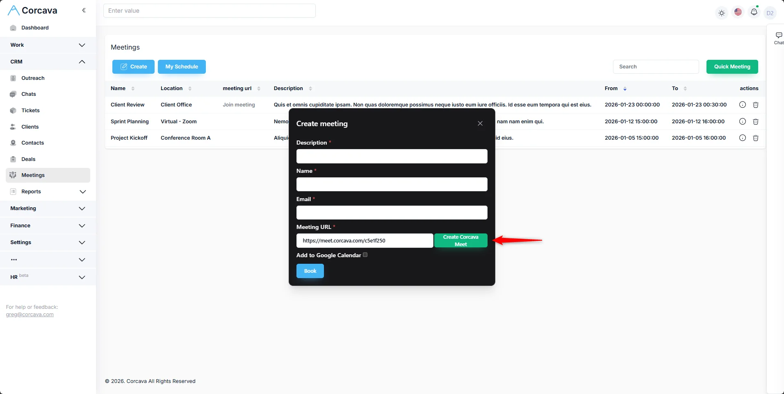The width and height of the screenshot is (784, 394).
Task: Enable Add to Google Calendar checkbox
Action: 365,255
